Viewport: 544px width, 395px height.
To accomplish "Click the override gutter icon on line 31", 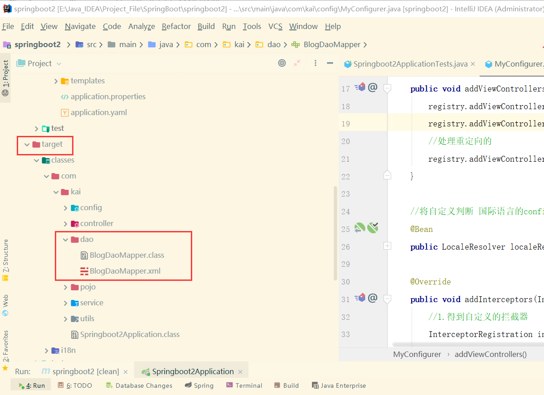I will coord(360,298).
